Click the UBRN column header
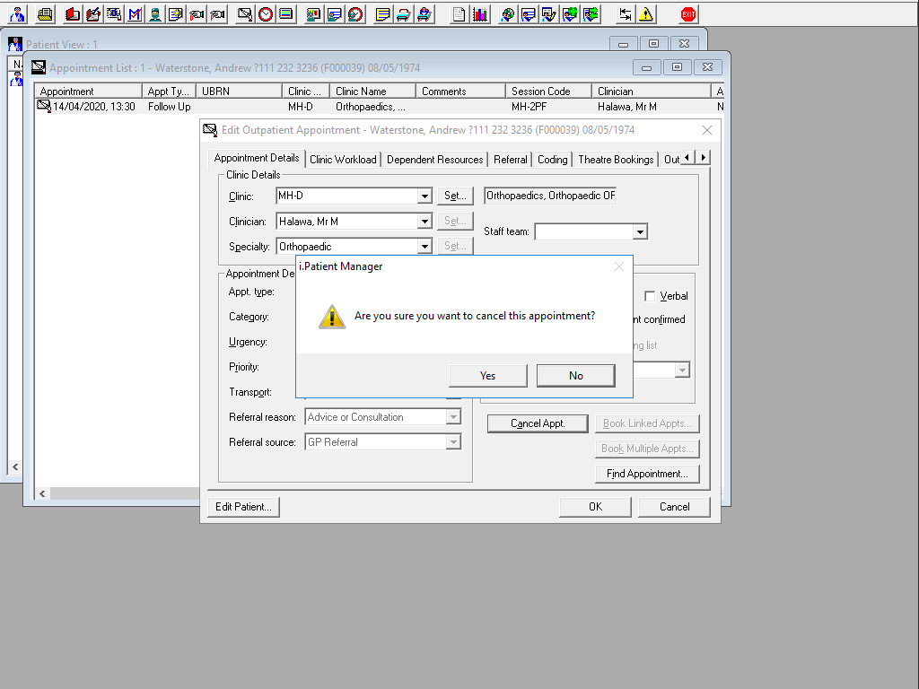Viewport: 919px width, 689px height. 239,92
